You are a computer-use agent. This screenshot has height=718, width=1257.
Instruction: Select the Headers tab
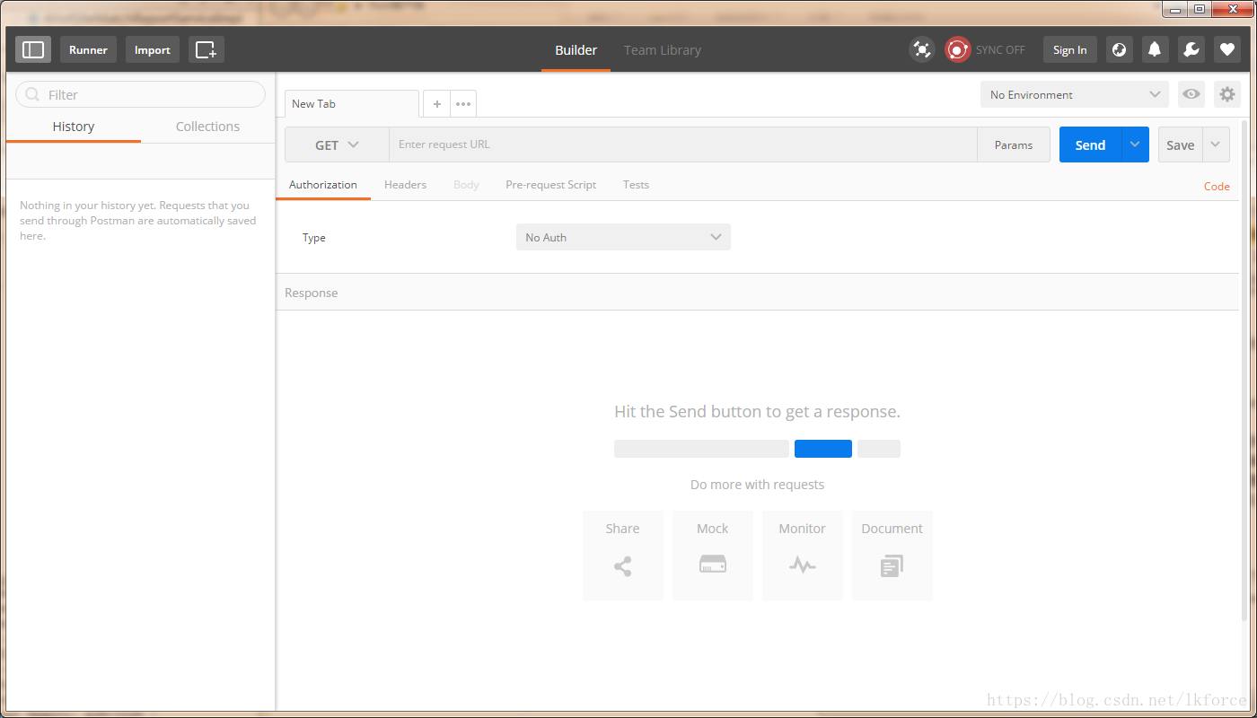(x=405, y=184)
